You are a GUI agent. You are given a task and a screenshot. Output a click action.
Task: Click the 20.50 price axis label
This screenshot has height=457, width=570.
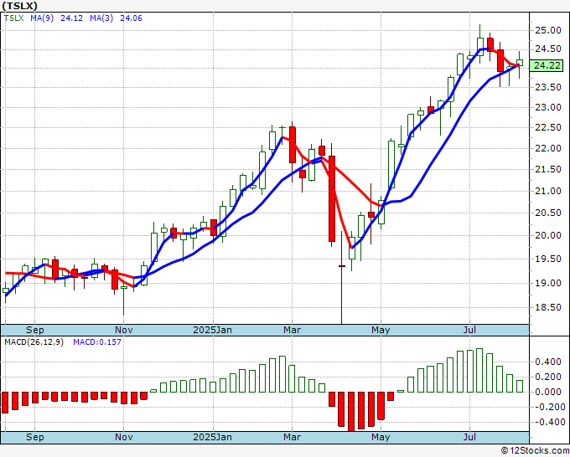point(548,213)
